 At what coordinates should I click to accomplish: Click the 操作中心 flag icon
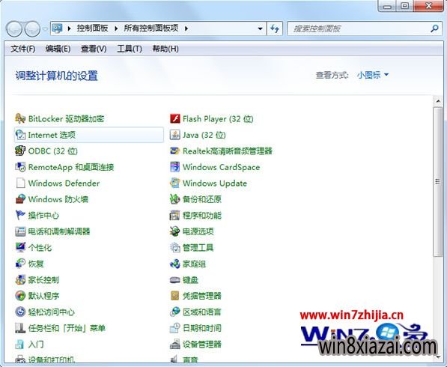tap(20, 215)
